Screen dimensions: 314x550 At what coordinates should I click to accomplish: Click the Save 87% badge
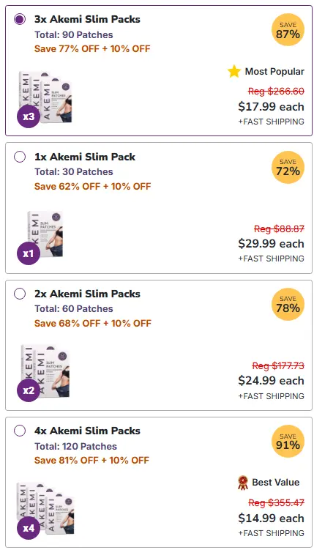[x=288, y=30]
